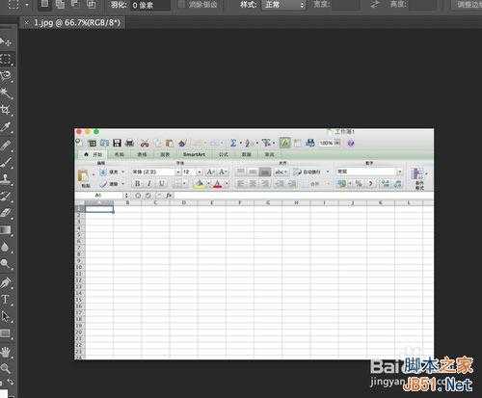This screenshot has width=482, height=398.
Task: Open the Style dropdown showing 正常
Action: pos(283,5)
